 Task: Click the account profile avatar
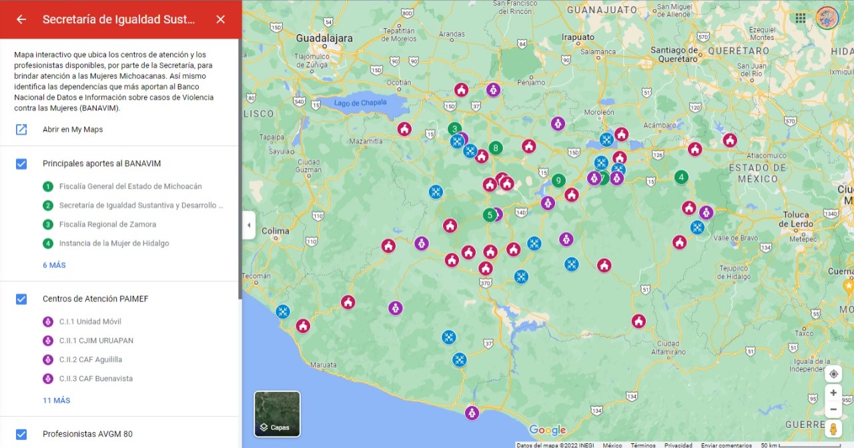(827, 18)
